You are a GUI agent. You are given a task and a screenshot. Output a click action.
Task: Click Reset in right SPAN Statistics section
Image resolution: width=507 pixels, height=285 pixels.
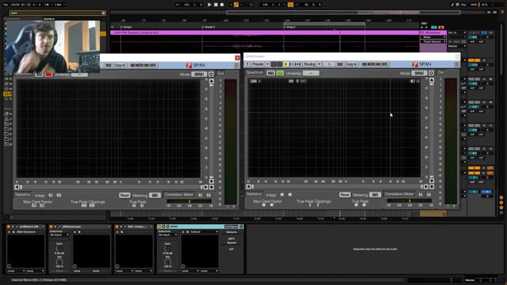345,195
